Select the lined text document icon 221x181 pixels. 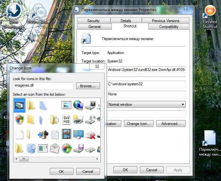(55, 134)
